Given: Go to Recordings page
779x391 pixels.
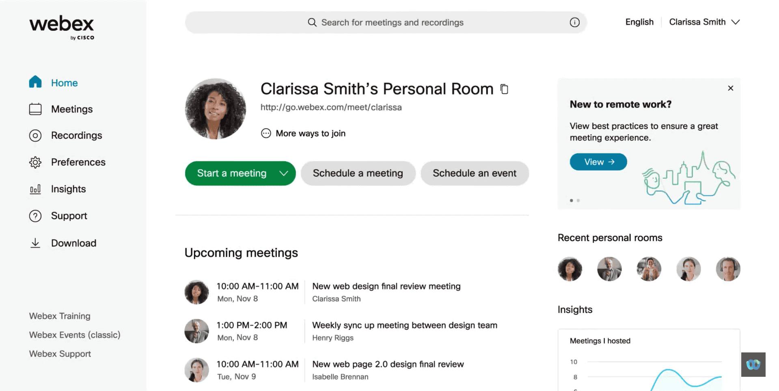Looking at the screenshot, I should [x=77, y=136].
